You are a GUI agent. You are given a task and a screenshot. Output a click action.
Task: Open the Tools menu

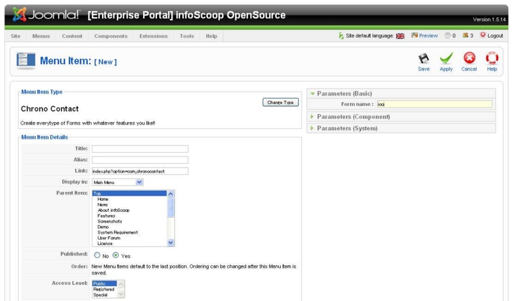187,36
